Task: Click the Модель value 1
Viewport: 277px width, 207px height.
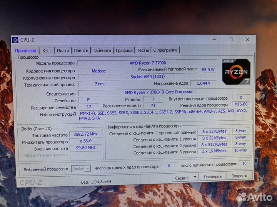Action: (153, 99)
